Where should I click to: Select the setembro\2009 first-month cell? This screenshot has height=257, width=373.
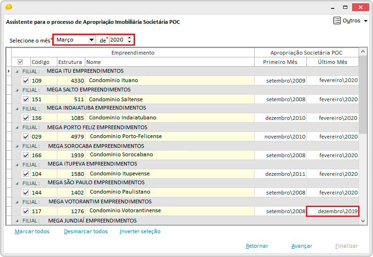[280, 80]
